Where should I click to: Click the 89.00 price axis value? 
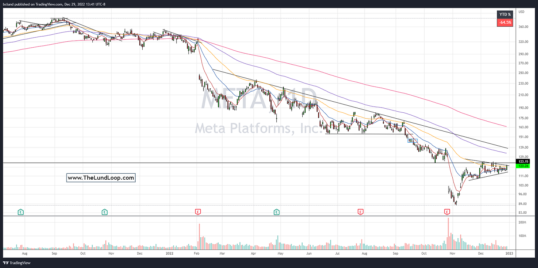[x=522, y=203]
